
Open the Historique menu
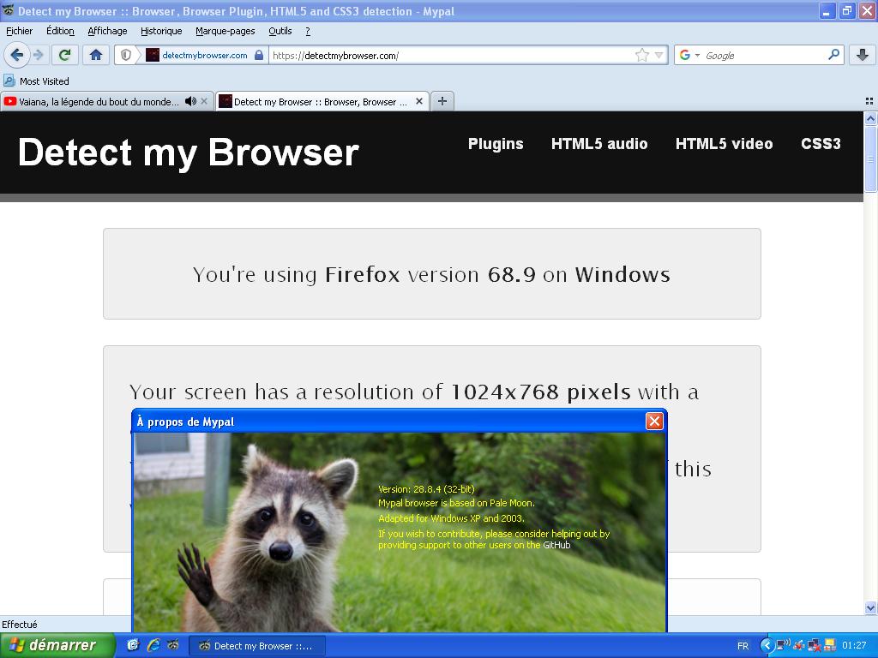point(161,31)
